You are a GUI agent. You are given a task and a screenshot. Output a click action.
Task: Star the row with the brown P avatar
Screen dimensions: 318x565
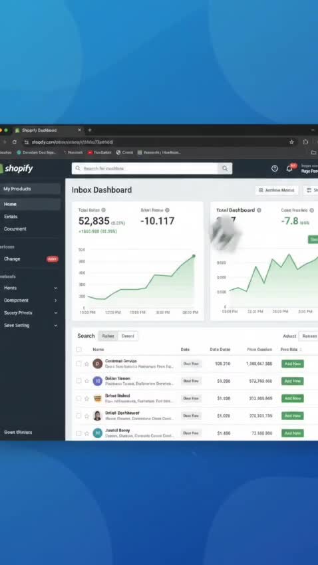click(x=86, y=364)
